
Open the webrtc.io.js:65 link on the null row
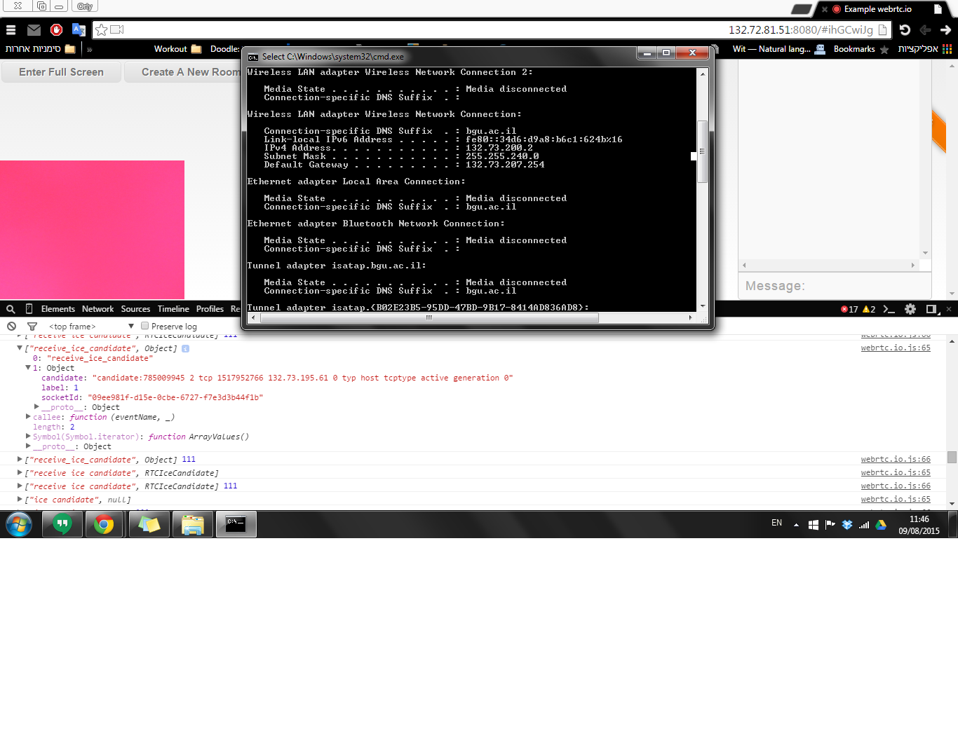[x=896, y=499]
